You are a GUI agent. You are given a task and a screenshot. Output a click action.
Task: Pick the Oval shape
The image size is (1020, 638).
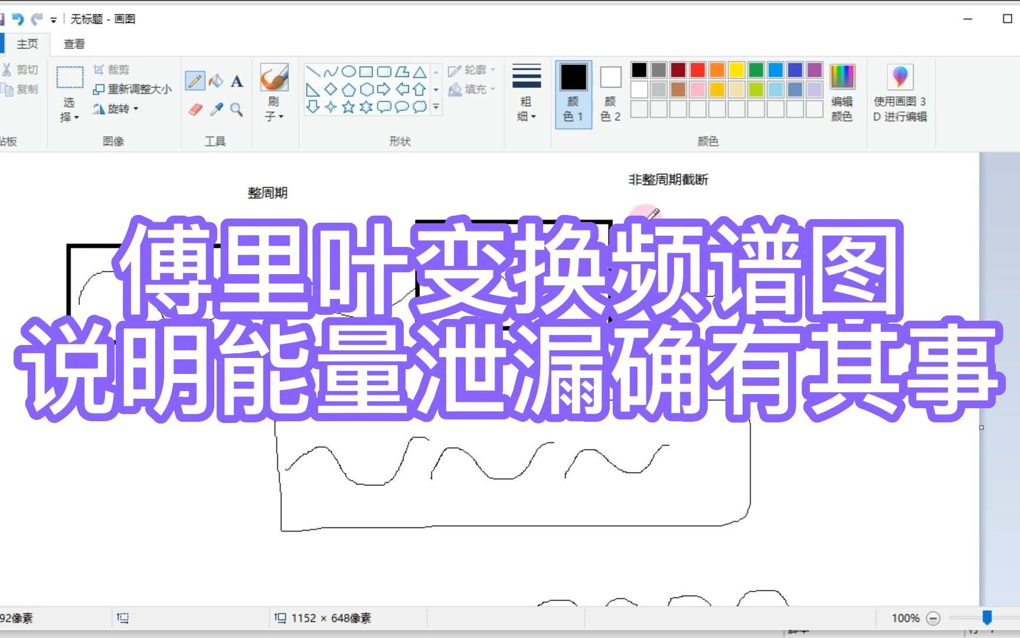coord(349,72)
